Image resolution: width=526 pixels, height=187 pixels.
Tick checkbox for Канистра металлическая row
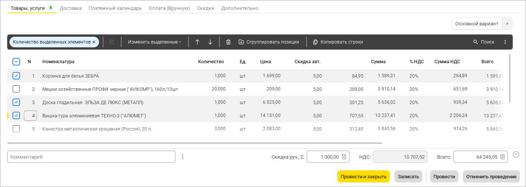[x=16, y=129]
